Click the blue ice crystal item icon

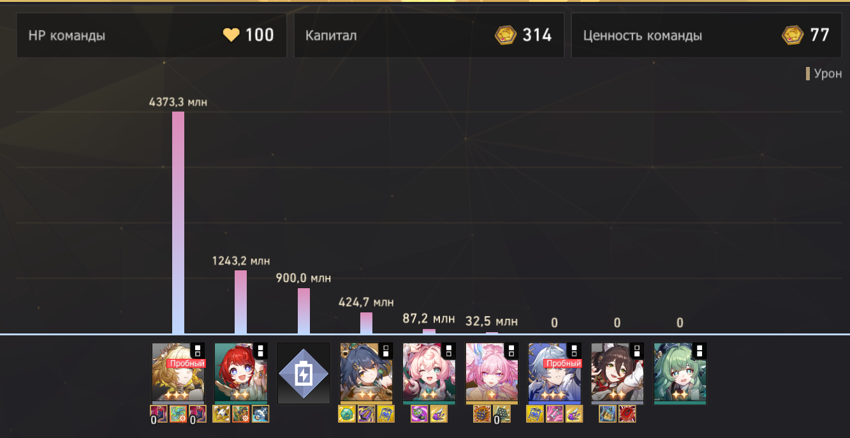pyautogui.click(x=260, y=414)
